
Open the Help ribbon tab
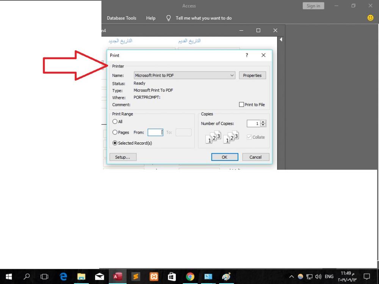(x=150, y=18)
